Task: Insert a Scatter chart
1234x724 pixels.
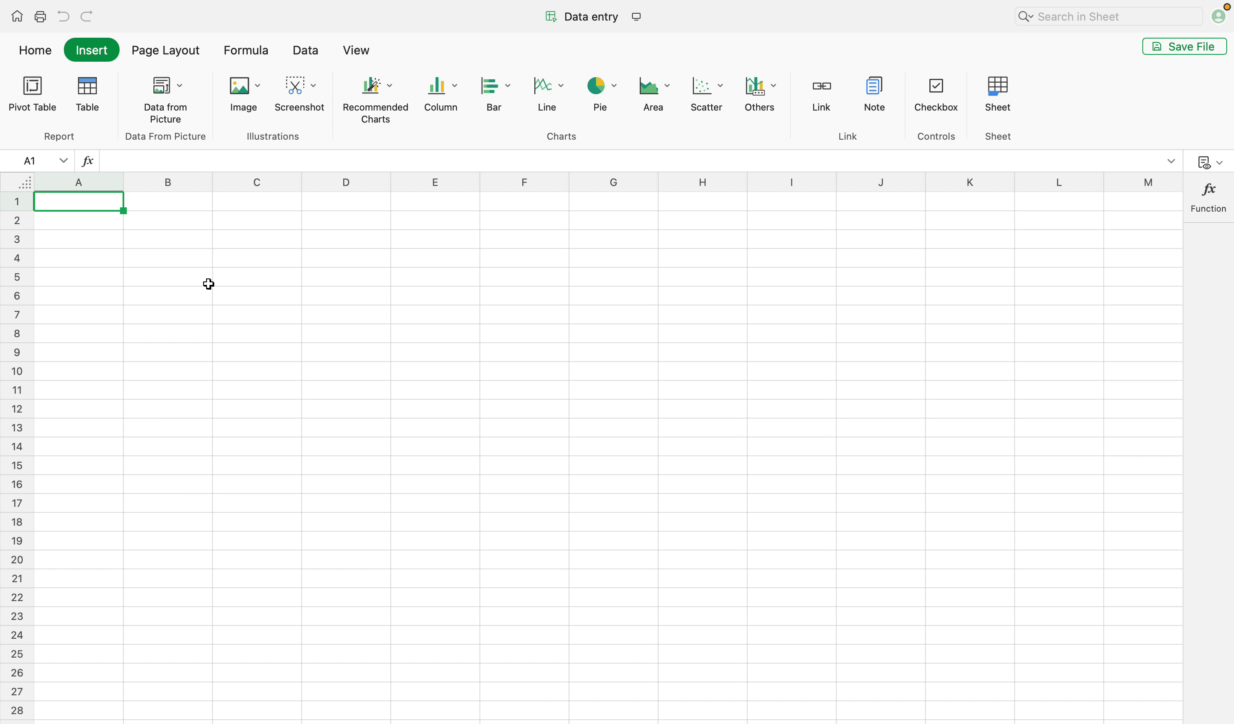Action: [x=702, y=86]
